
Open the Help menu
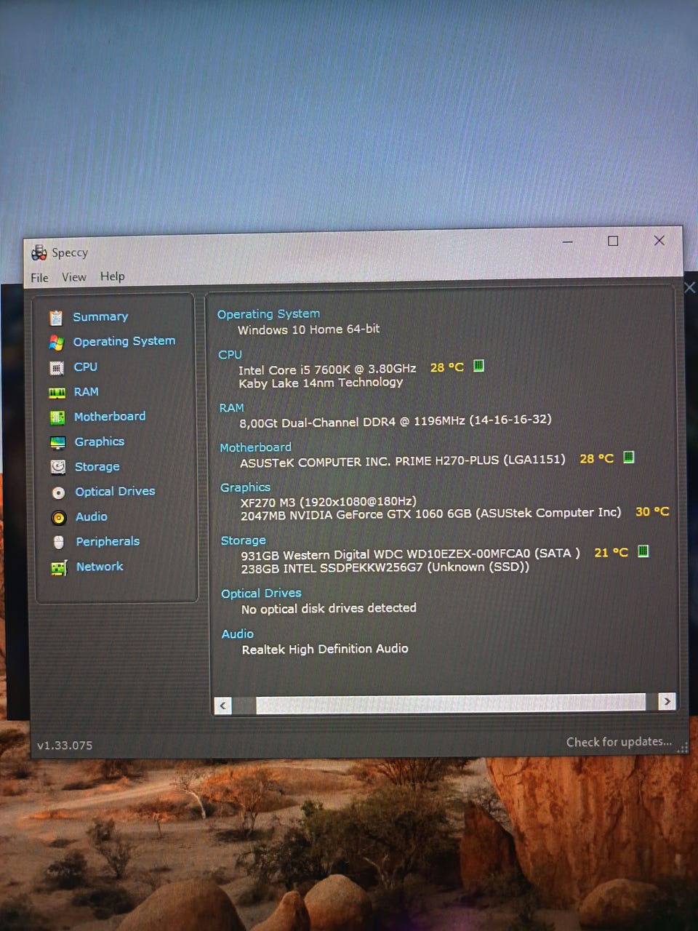click(x=113, y=276)
